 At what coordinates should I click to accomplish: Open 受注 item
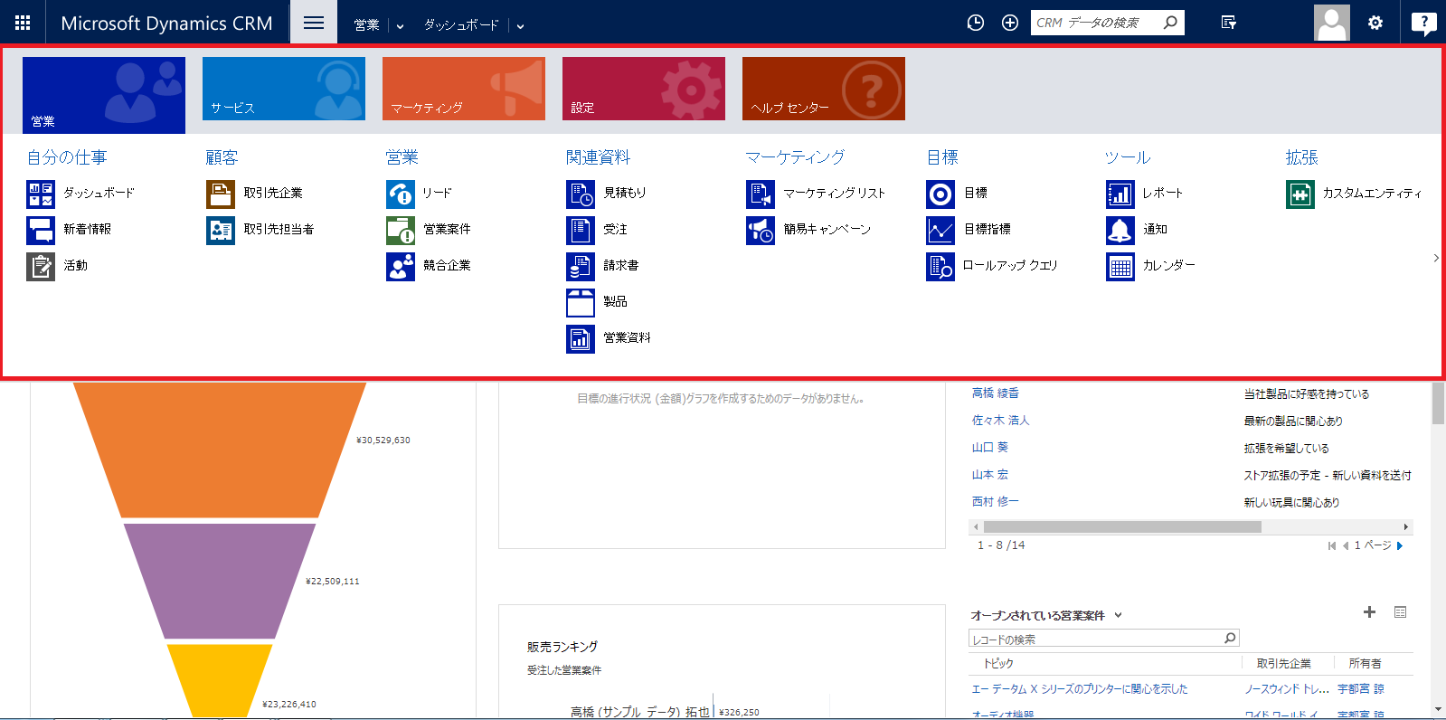(597, 230)
